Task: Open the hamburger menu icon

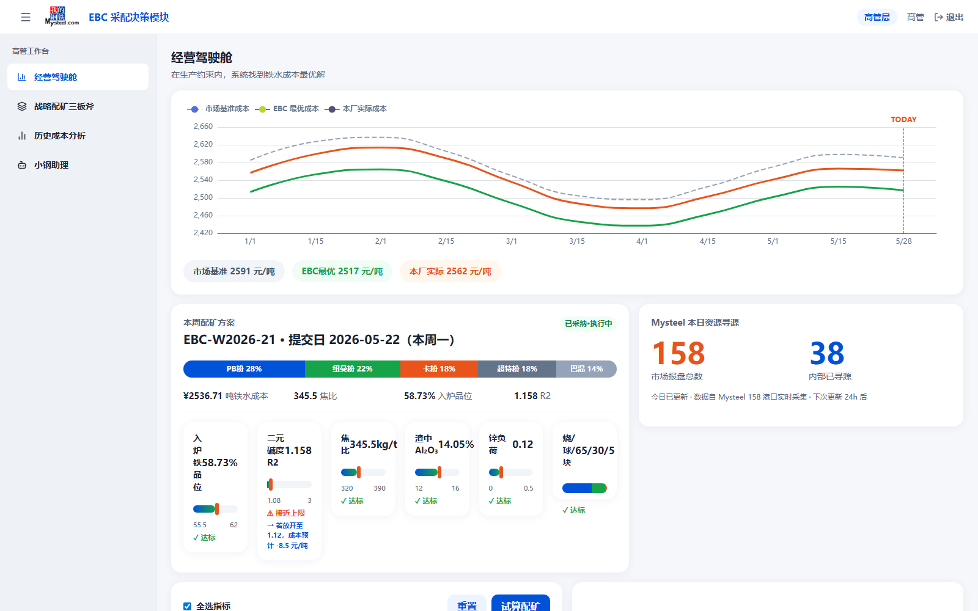Action: tap(26, 17)
